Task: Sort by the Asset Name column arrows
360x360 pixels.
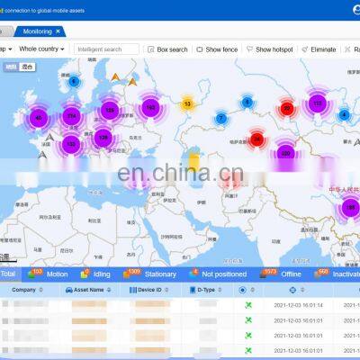Action: click(109, 290)
